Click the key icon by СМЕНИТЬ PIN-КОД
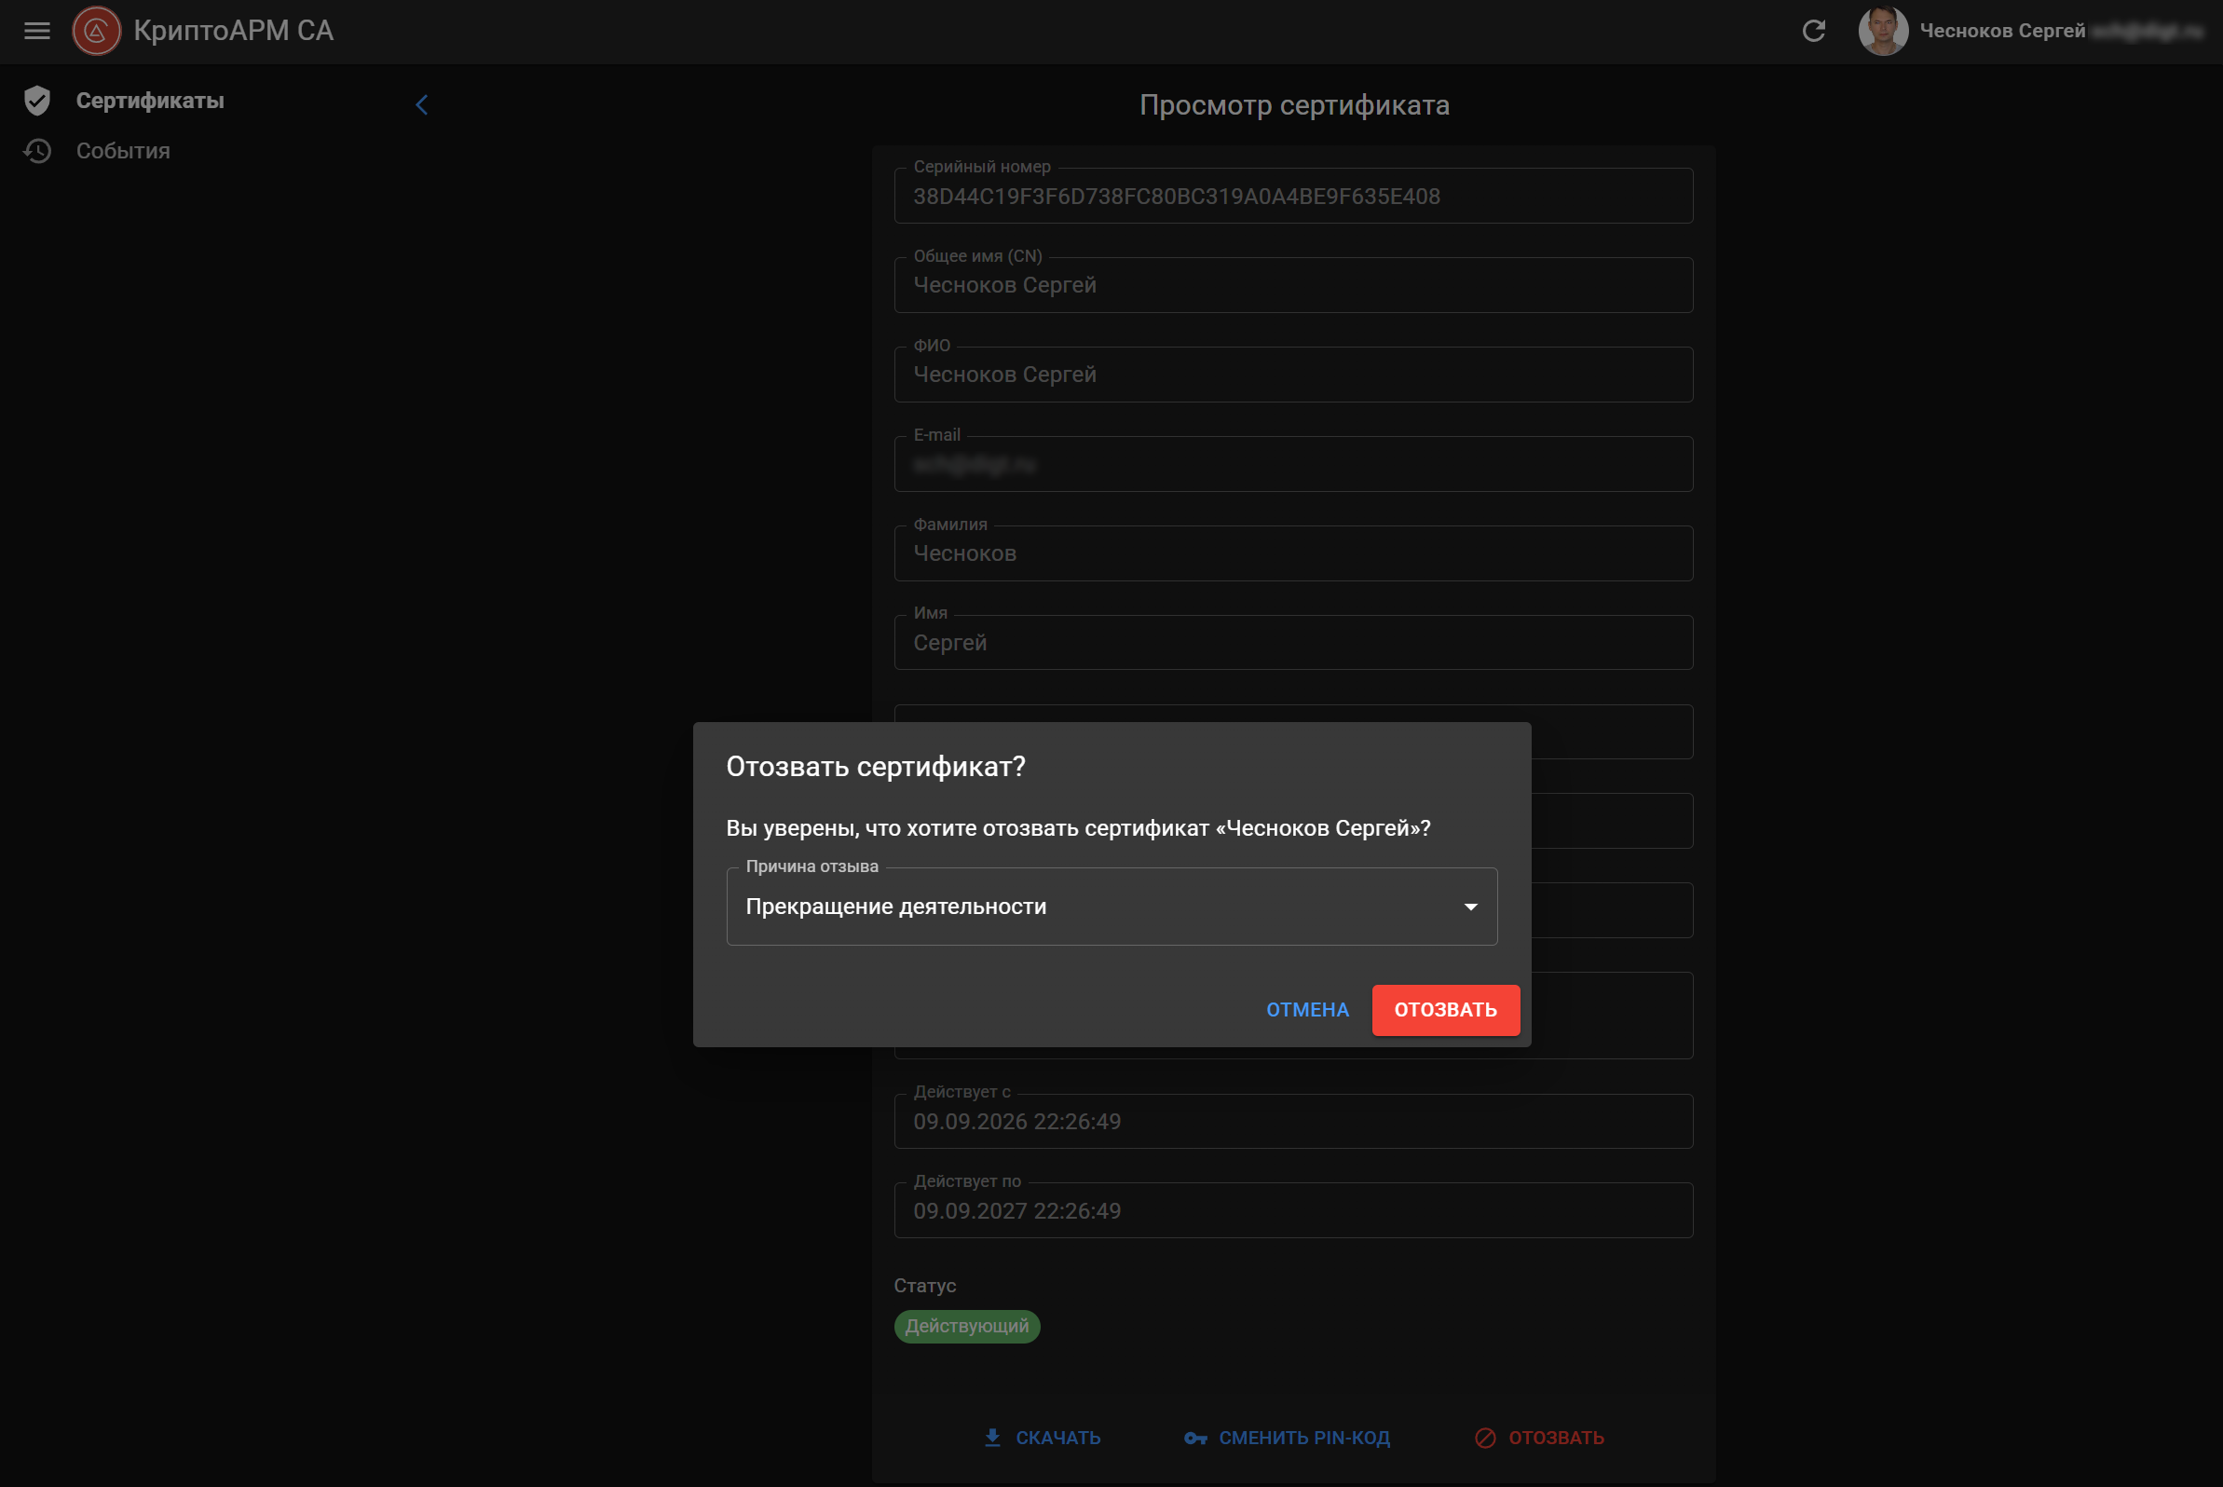This screenshot has height=1487, width=2223. pyautogui.click(x=1195, y=1439)
